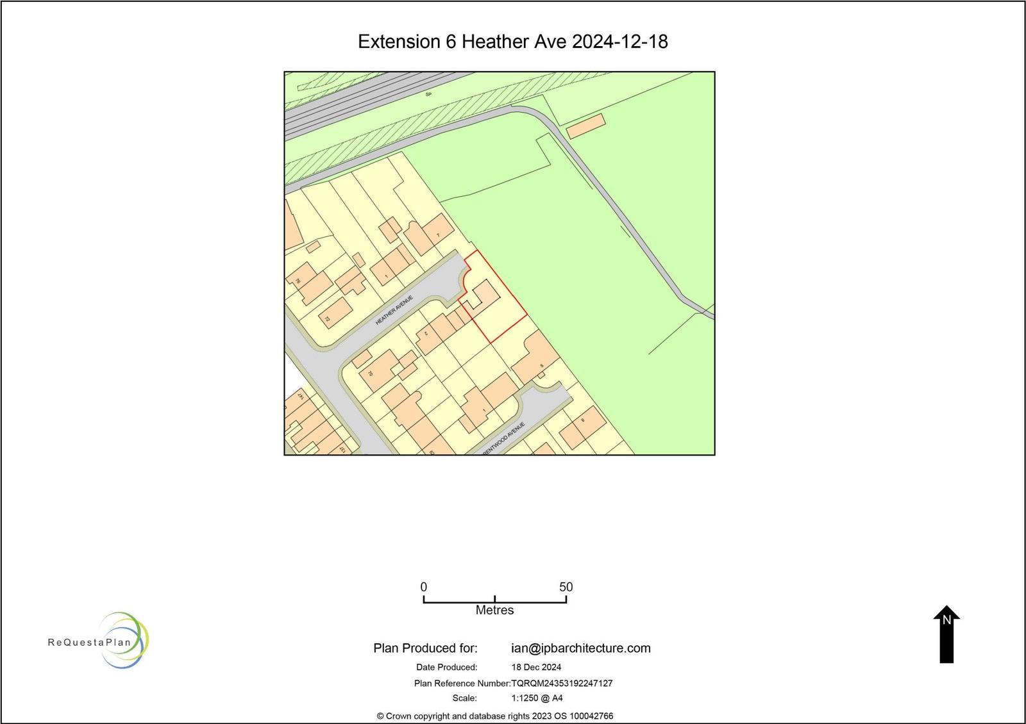Image resolution: width=1026 pixels, height=724 pixels.
Task: Click the Brentwood Avenue street label
Action: pos(503,438)
